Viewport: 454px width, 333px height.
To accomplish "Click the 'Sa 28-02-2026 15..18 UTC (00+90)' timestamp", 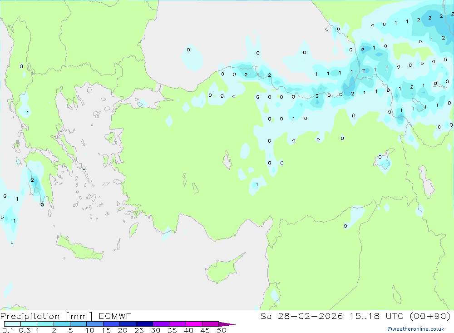I will pyautogui.click(x=355, y=316).
